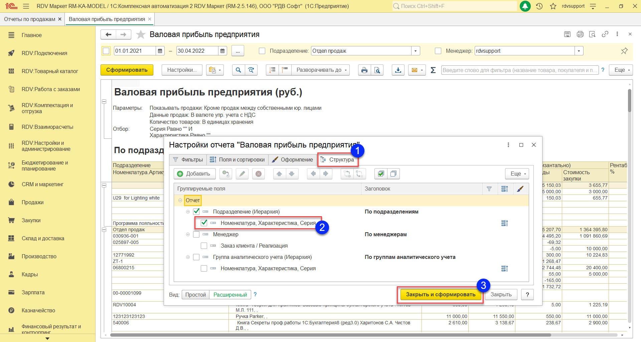Check the Заказ клиента / Реализация checkbox
641x342 pixels.
[x=204, y=246]
